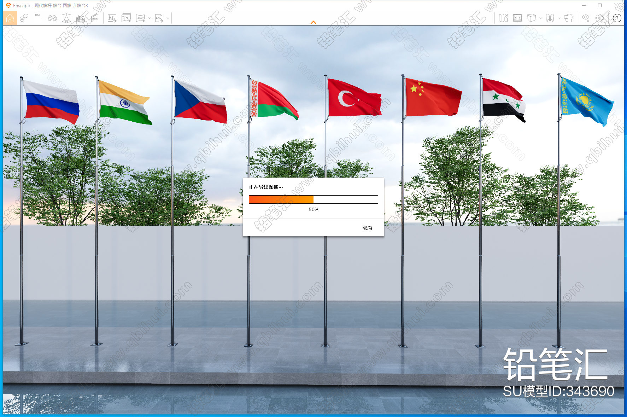Expand the navigation mode dropdown arrow
627x417 pixels.
559,18
